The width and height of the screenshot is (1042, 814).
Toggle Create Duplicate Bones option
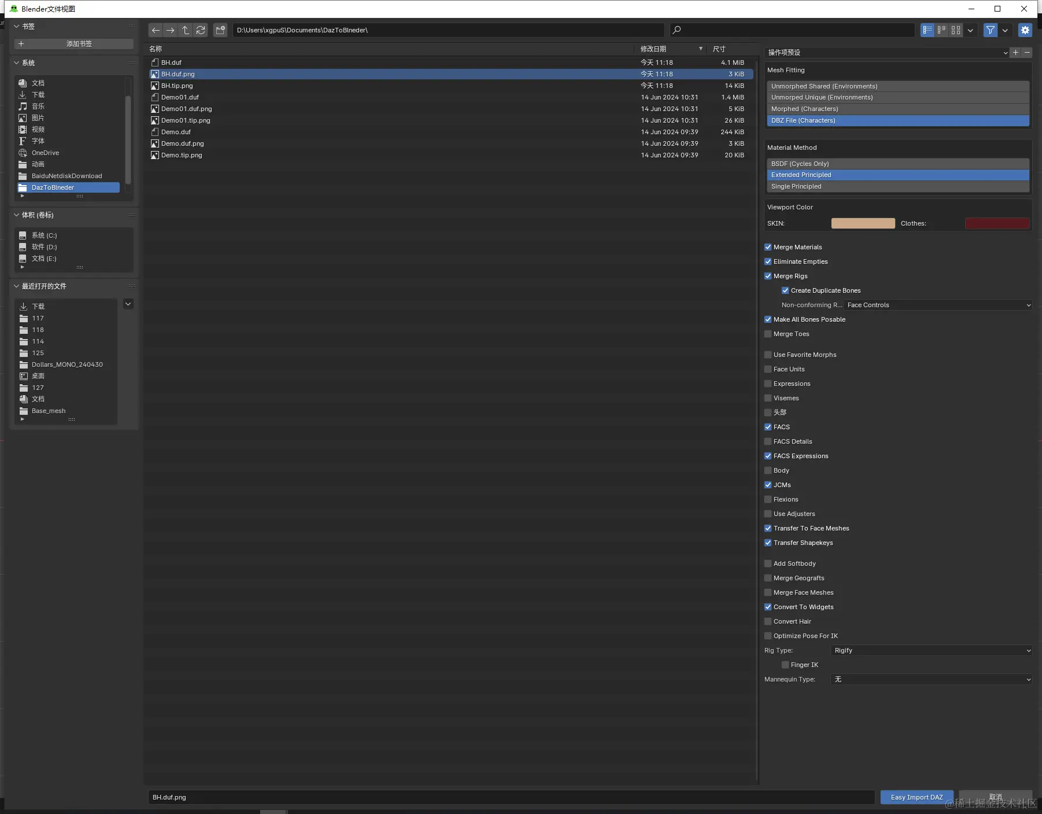pyautogui.click(x=785, y=290)
